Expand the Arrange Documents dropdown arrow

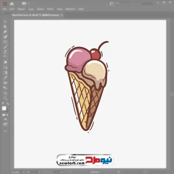28,3
